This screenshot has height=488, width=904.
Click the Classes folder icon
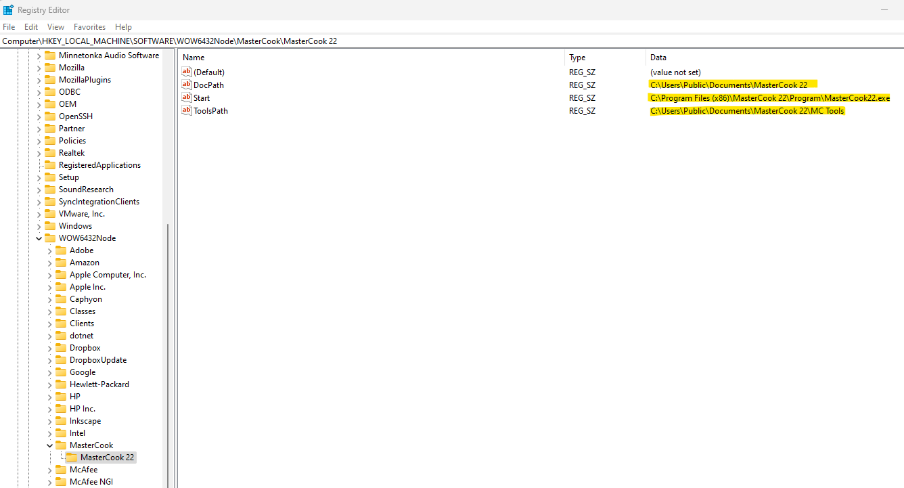tap(61, 311)
